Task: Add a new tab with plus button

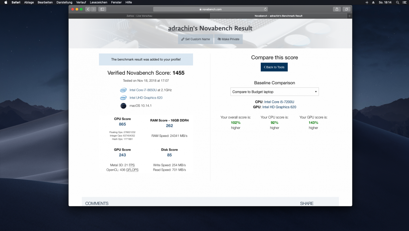Action: [349, 16]
